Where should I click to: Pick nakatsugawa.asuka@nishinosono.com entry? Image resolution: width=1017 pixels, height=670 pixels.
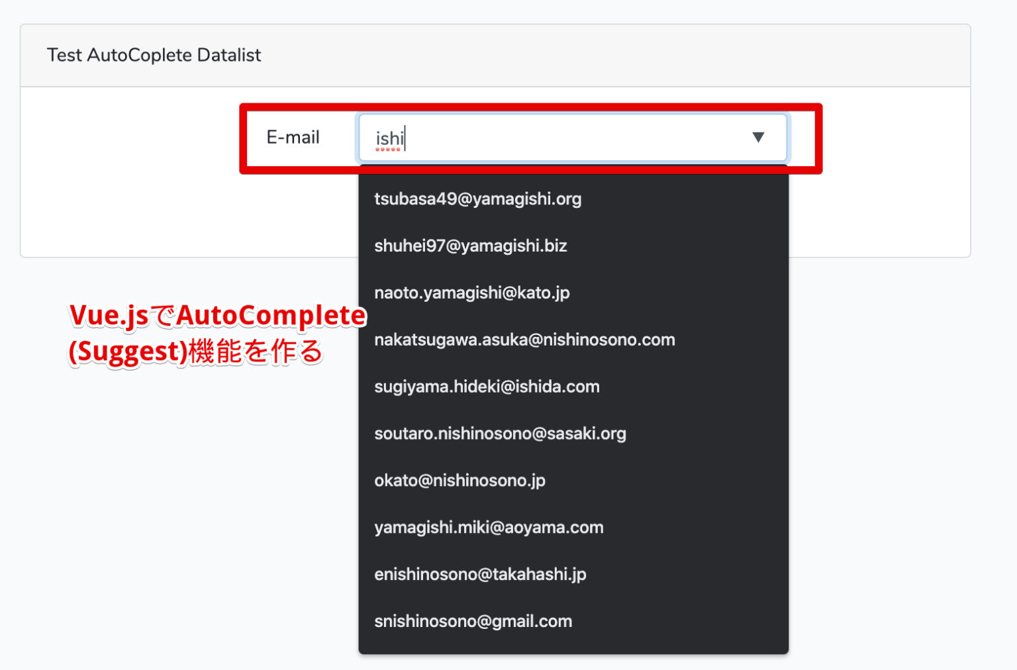pos(524,339)
